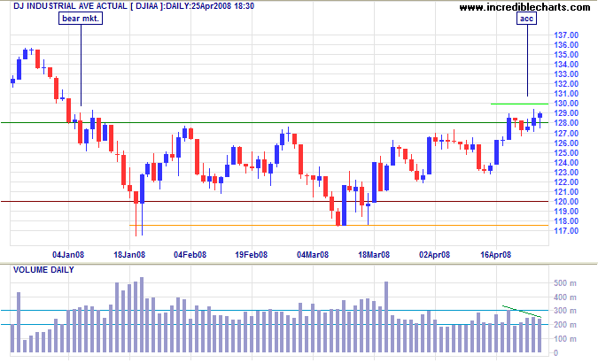The image size is (598, 363).
Task: Click the 120.00 price axis label
Action: tap(566, 201)
